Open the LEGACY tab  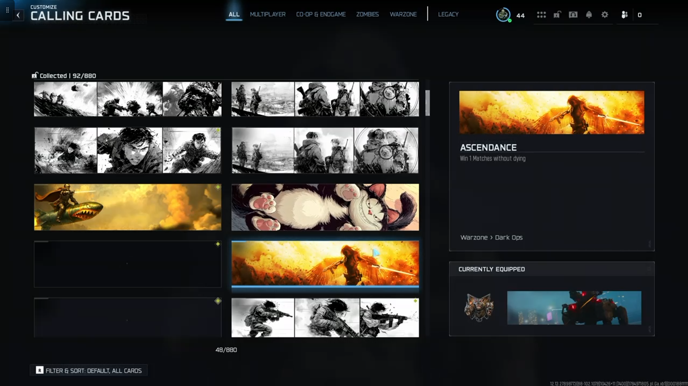pyautogui.click(x=448, y=14)
